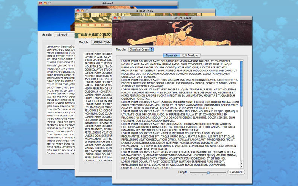Image resolution: width=298 pixels, height=186 pixels.
Task: Minimize the Classical Greek window
Action: (x=119, y=18)
